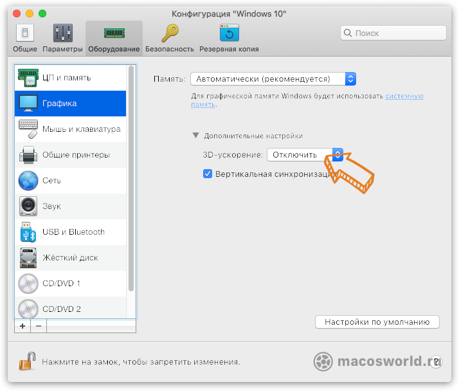The width and height of the screenshot is (459, 391).
Task: Click the Жёсткий диск drive icon
Action: (x=28, y=258)
